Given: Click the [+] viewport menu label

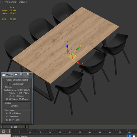Looking at the screenshot, I should 2,2.
